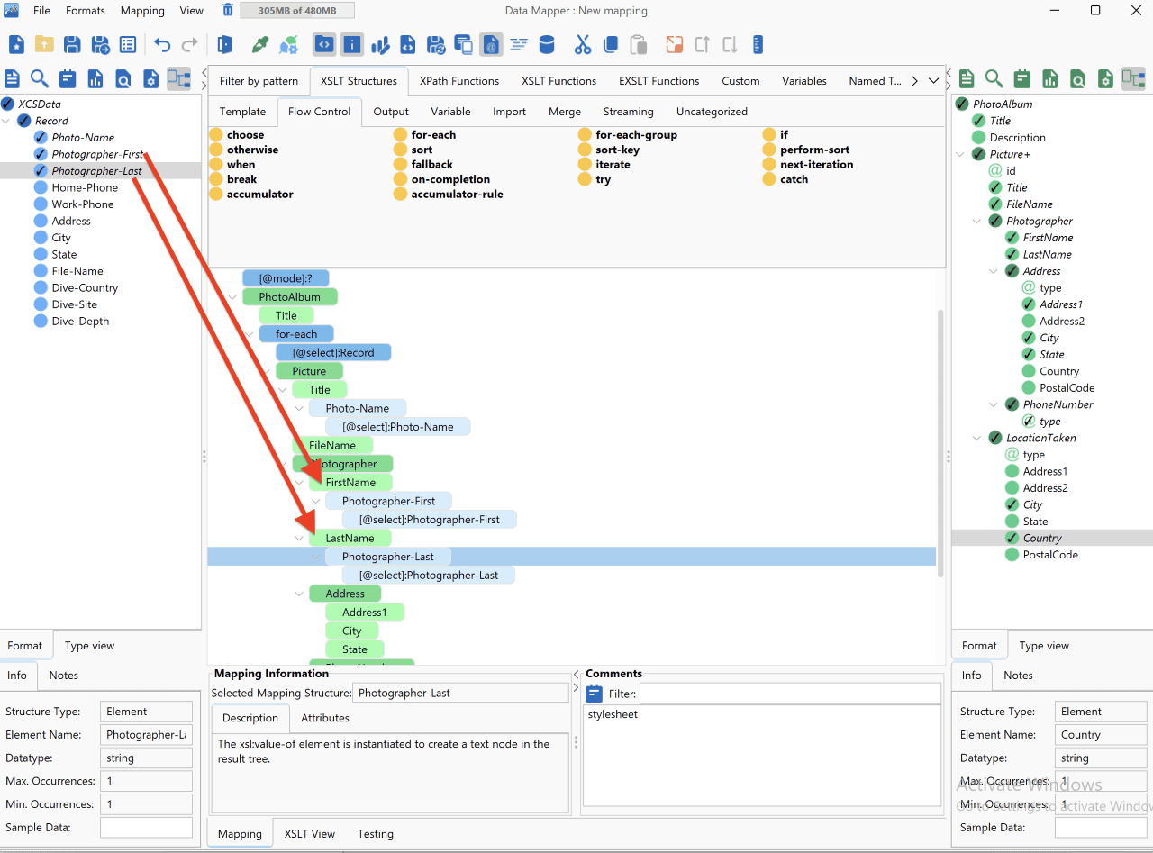Click the Selected Mapping Structure field
1153x853 pixels.
tap(460, 693)
